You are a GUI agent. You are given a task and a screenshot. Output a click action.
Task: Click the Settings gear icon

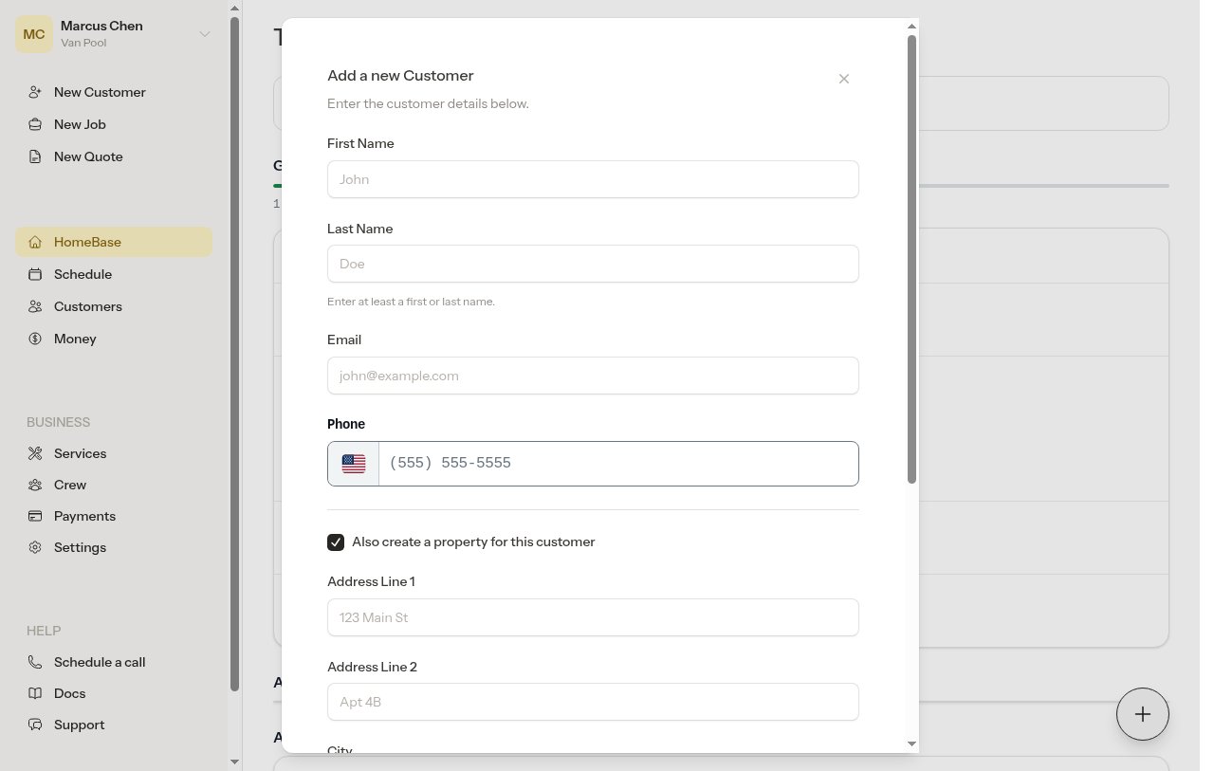tap(35, 547)
